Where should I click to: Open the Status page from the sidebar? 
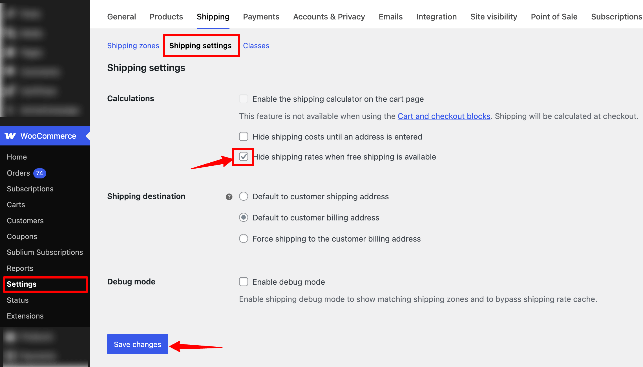[x=17, y=300]
